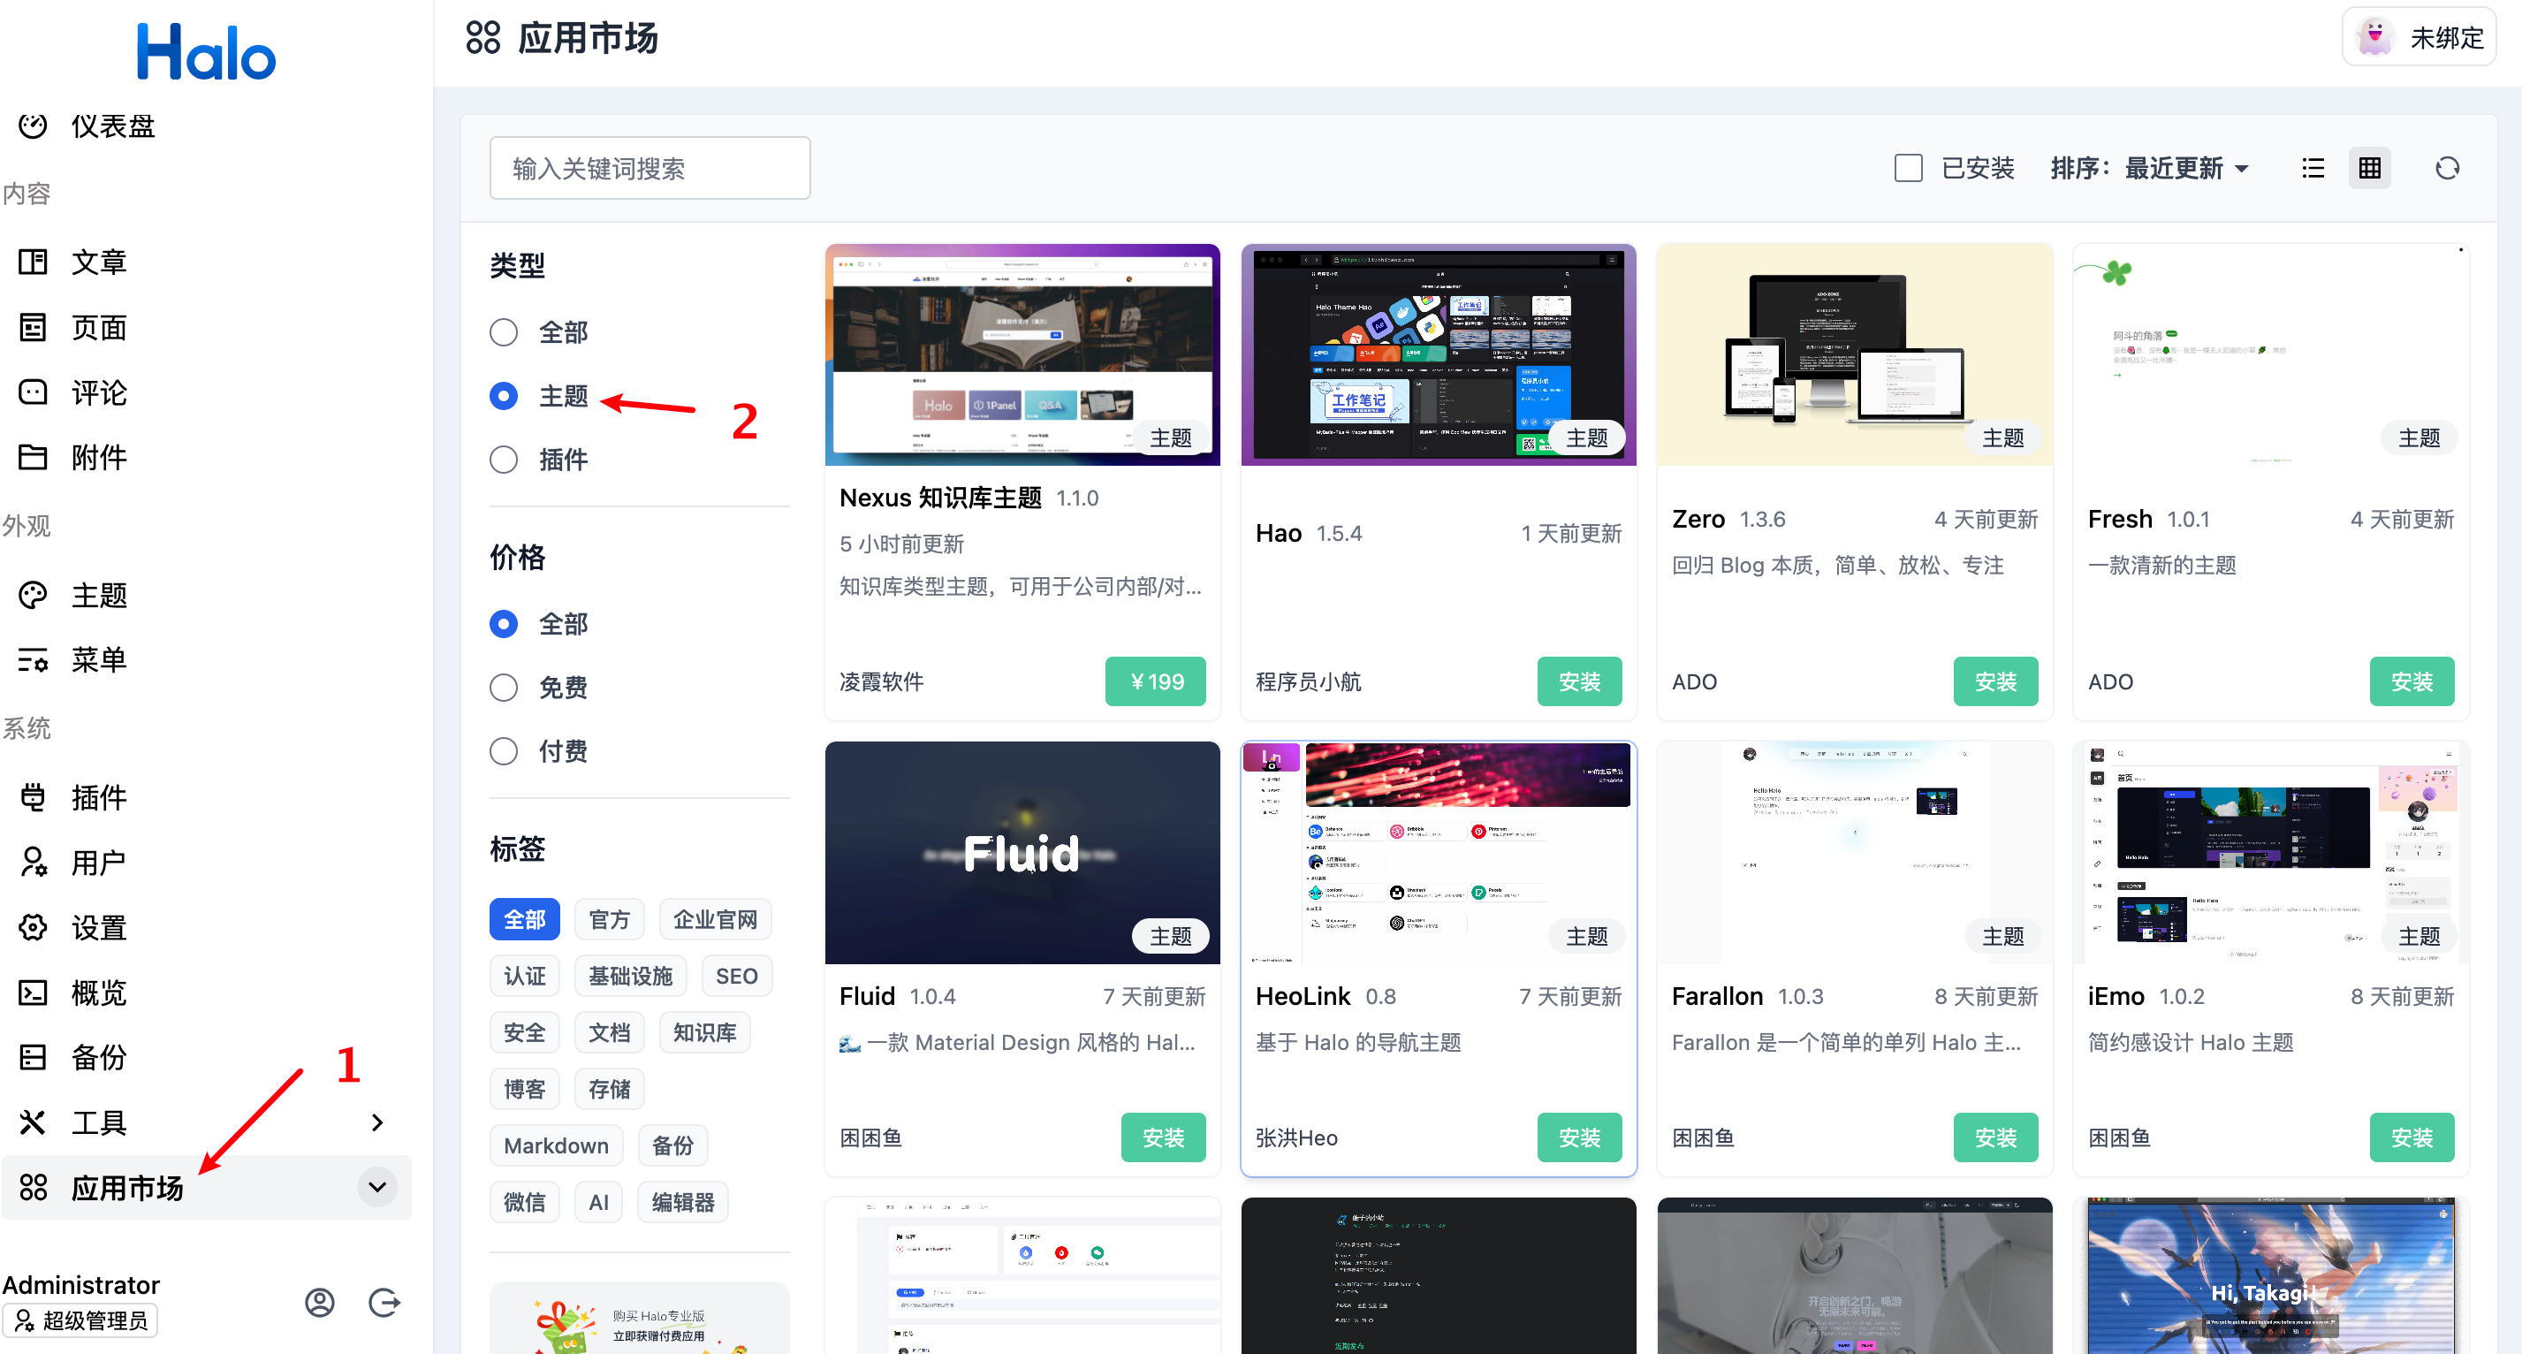
Task: Filter by 企业官网 tag
Action: 715,919
